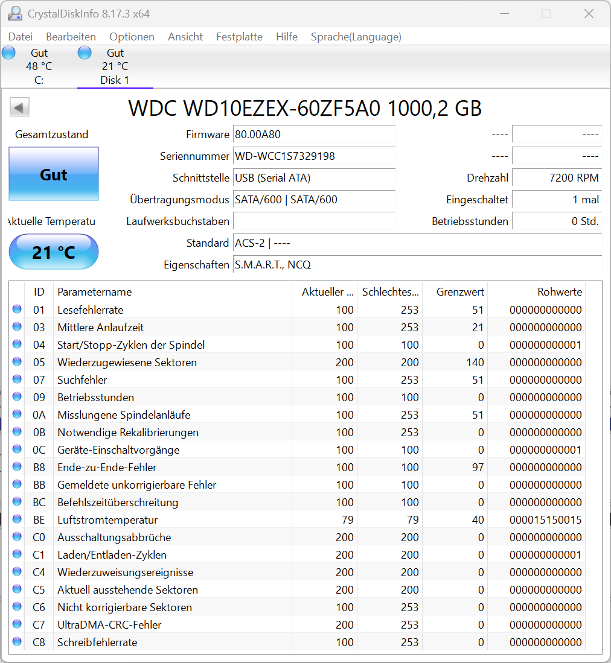Screen dimensions: 611x663
Task: Open the Datei menu
Action: (21, 37)
